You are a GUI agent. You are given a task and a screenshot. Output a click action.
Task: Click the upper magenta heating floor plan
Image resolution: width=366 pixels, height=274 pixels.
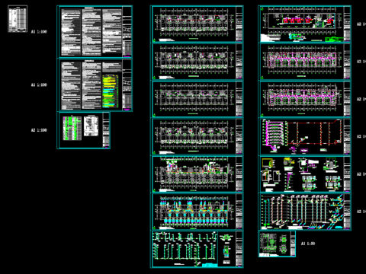click(305, 62)
